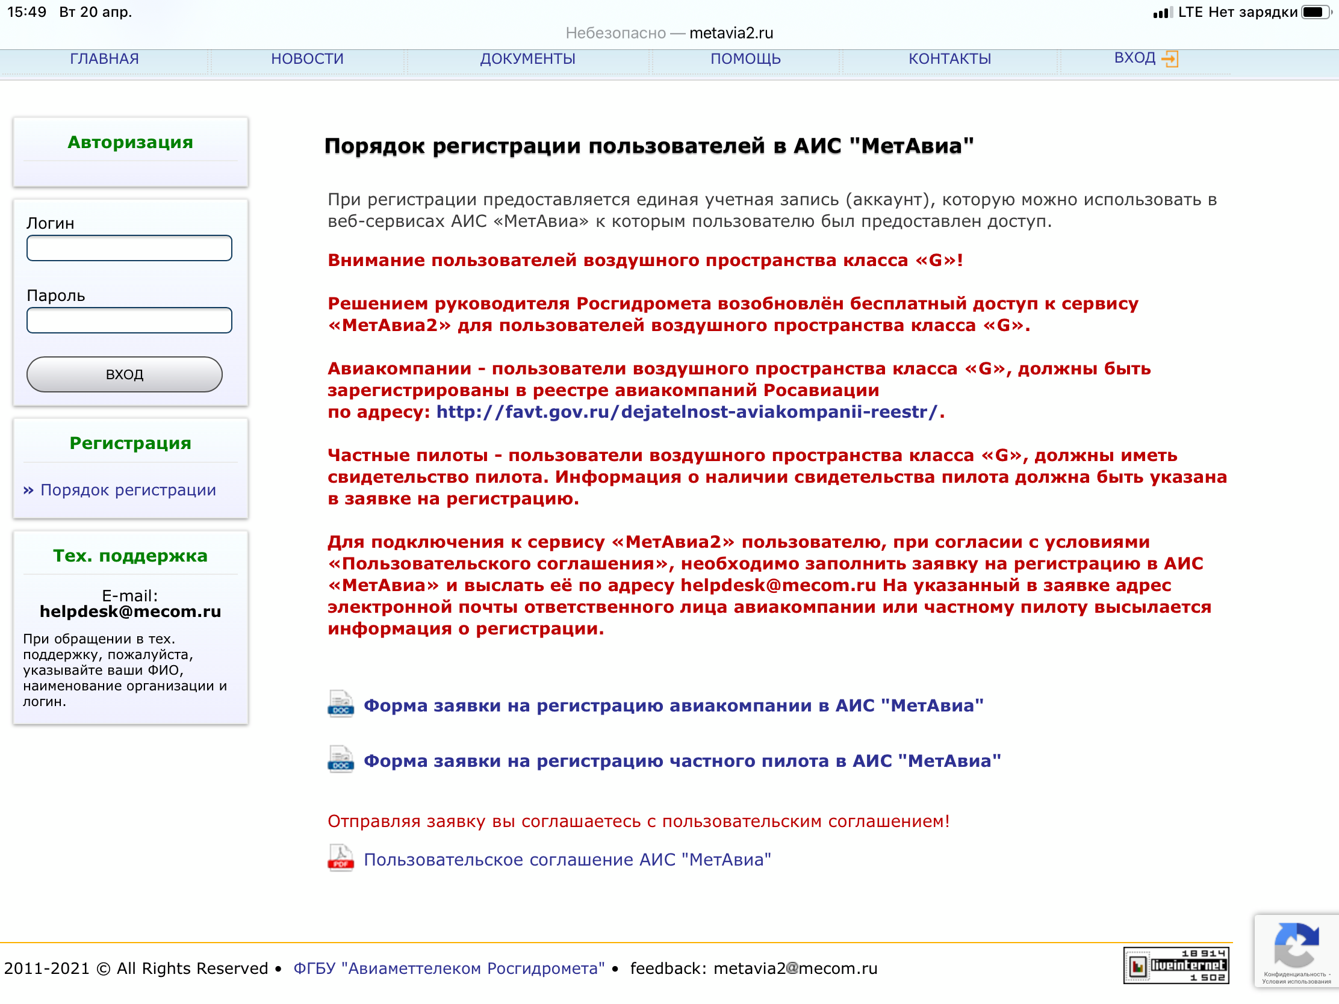Screen dimensions: 1339x1004
Task: Select ПОМОЩЬ in the navigation bar
Action: pos(745,59)
